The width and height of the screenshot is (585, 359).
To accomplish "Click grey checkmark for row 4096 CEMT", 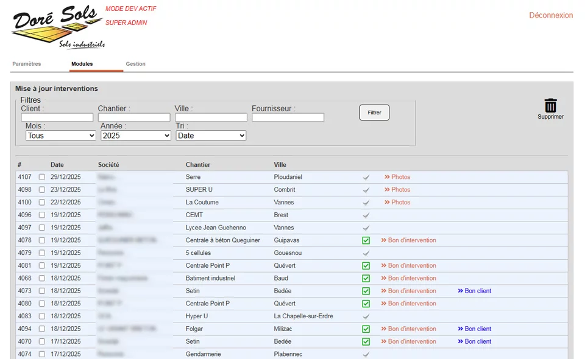I will tap(366, 215).
